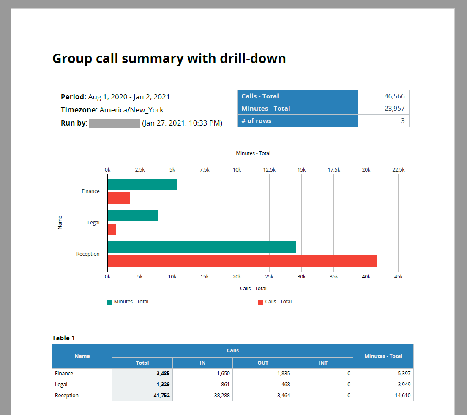Click Reception OUT calls 3,464
Viewport: 467px width, 415px height.
pos(263,395)
